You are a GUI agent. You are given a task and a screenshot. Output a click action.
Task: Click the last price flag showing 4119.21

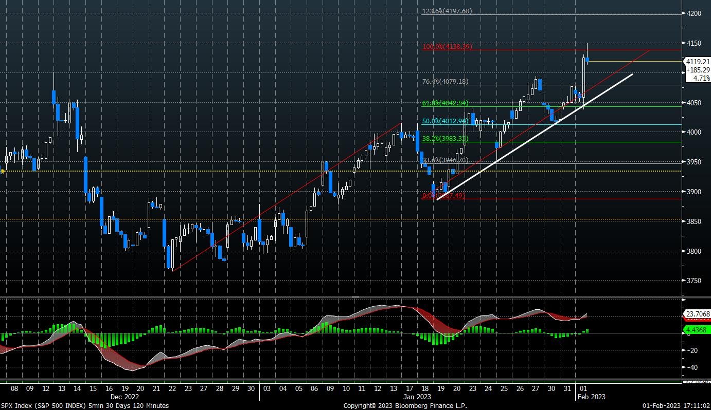(x=697, y=61)
